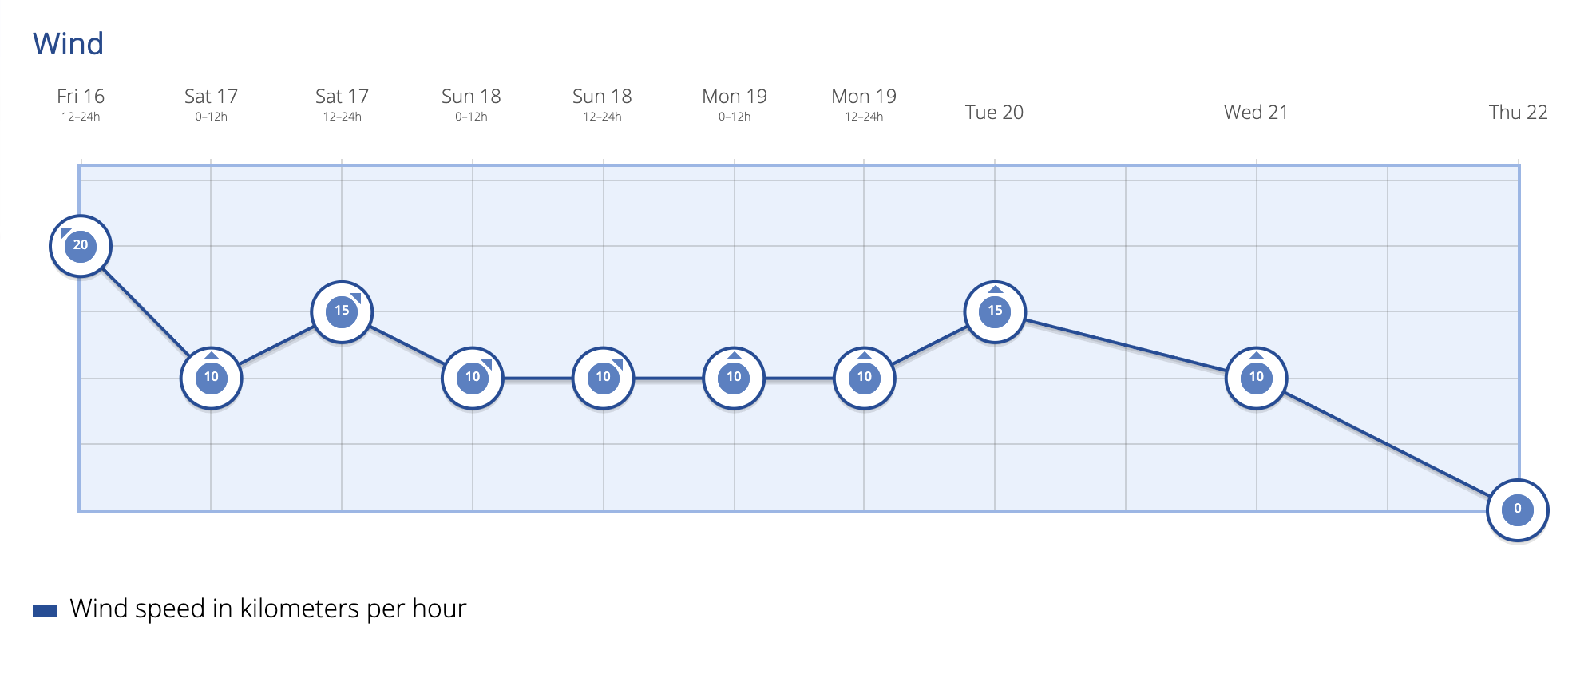This screenshot has width=1592, height=674.
Task: Select the Mon 19 0–12h wind marker
Action: 734,378
